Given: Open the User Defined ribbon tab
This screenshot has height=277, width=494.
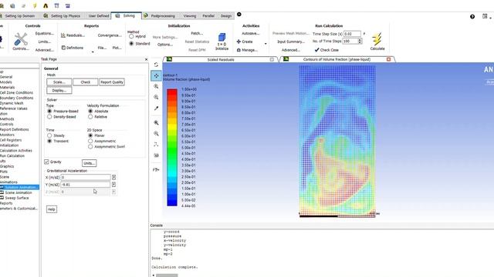Looking at the screenshot, I should click(x=99, y=15).
